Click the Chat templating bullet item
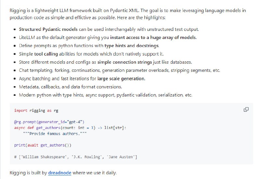260x179 pixels. pos(119,70)
